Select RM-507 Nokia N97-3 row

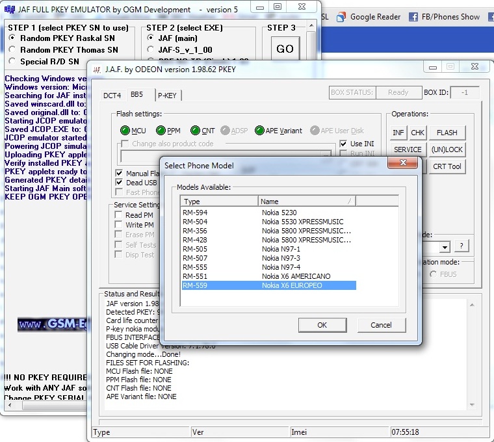[269, 258]
